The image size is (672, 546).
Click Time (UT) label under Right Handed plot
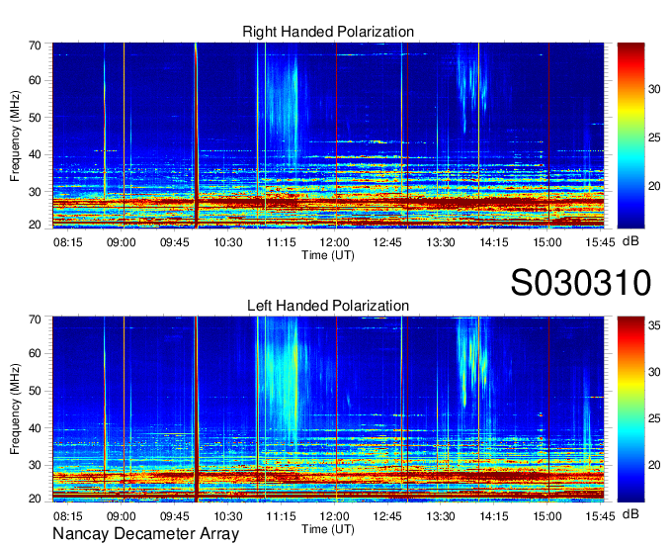tap(328, 255)
